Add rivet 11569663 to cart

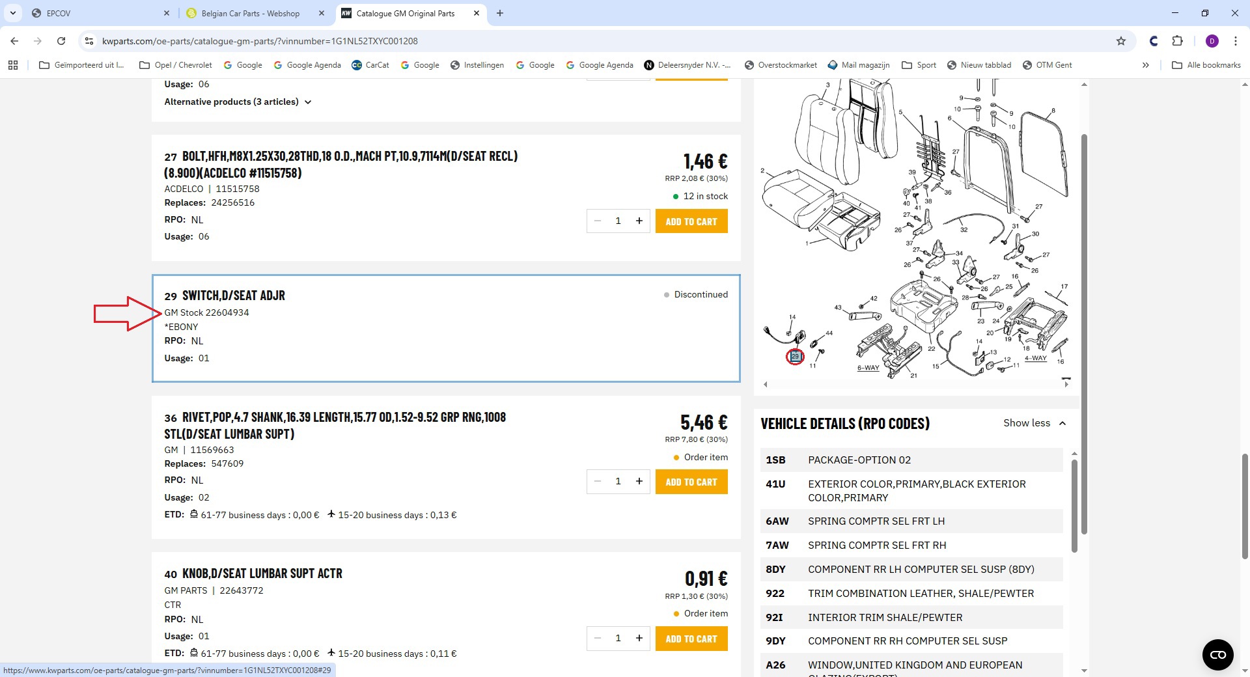pyautogui.click(x=691, y=482)
